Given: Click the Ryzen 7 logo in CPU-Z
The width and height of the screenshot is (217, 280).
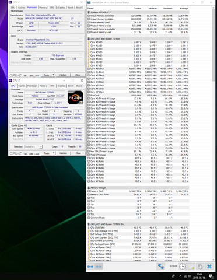Looking at the screenshot, I should [75, 97].
